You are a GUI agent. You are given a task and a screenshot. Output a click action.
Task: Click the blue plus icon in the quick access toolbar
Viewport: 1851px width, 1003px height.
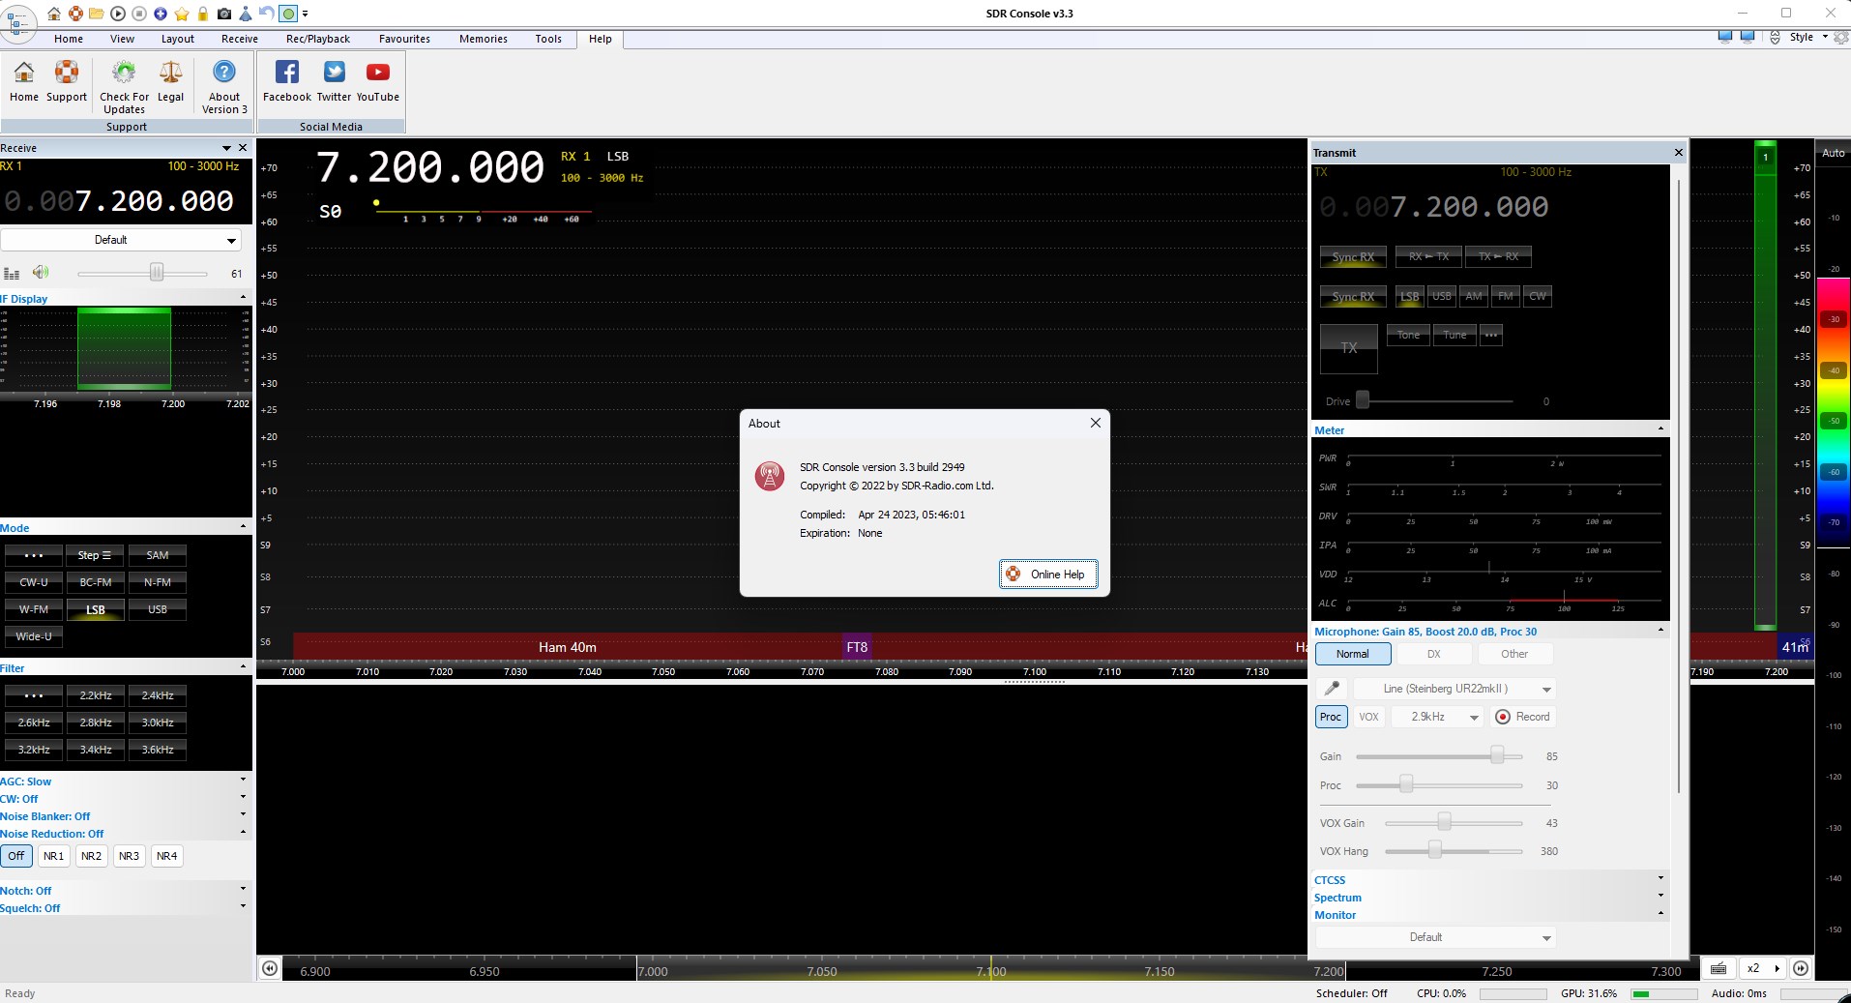pos(161,14)
